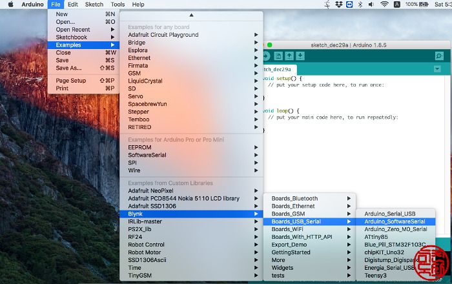Image resolution: width=452 pixels, height=284 pixels.
Task: Open Boards_WiFi submenu
Action: click(309, 229)
